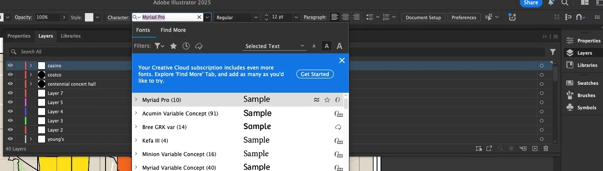
Task: Open the Libraries panel tab
Action: coord(71,36)
